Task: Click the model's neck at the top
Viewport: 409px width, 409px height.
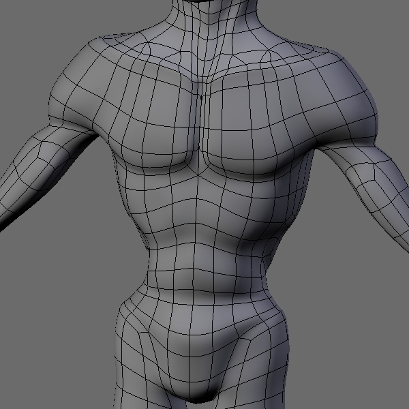Action: click(x=214, y=16)
